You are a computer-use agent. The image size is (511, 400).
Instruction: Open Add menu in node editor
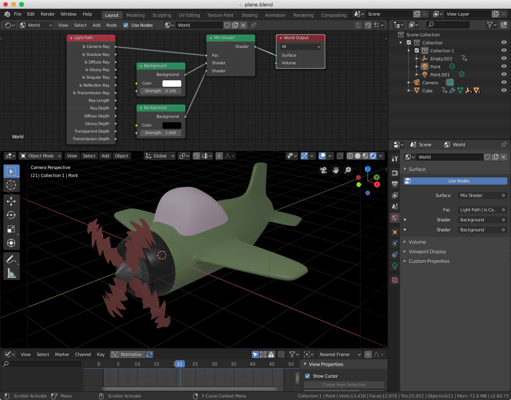click(x=97, y=25)
